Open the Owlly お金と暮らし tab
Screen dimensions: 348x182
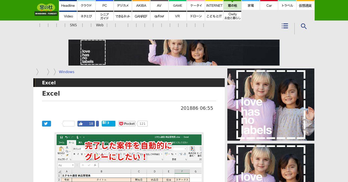point(233,16)
